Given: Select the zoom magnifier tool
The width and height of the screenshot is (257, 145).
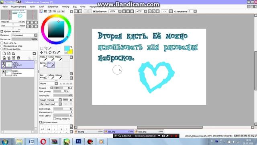Looking at the screenshot, I should click(x=46, y=52).
